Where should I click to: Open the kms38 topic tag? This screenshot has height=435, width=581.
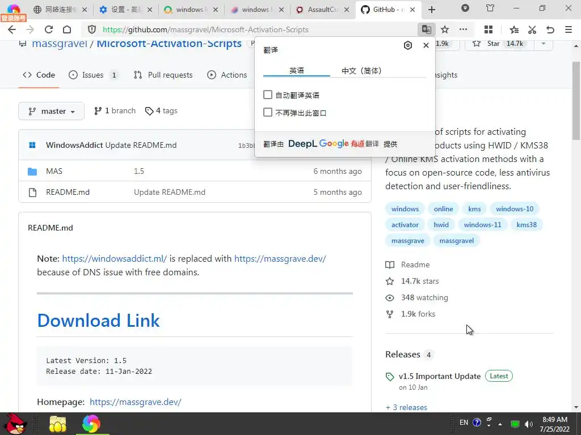point(527,225)
